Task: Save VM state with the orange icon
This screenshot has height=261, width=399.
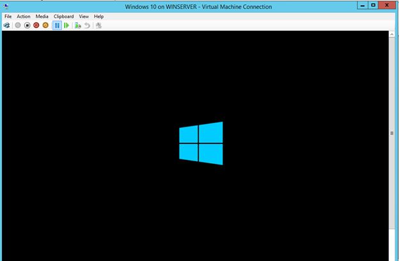Action: pos(45,26)
